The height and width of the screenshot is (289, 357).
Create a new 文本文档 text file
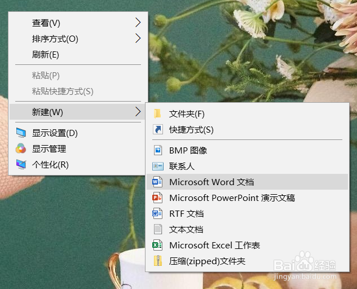pos(247,229)
